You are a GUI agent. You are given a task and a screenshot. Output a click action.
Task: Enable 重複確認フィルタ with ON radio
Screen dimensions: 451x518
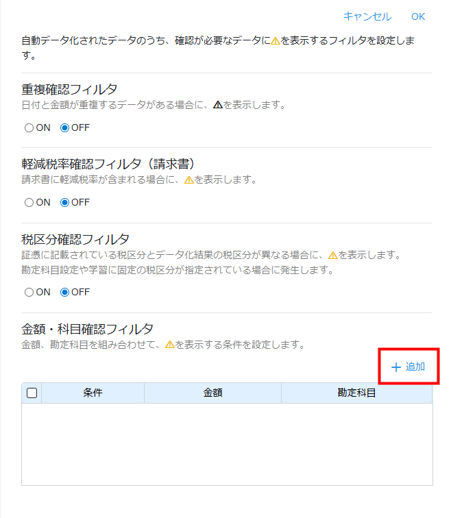(x=29, y=127)
